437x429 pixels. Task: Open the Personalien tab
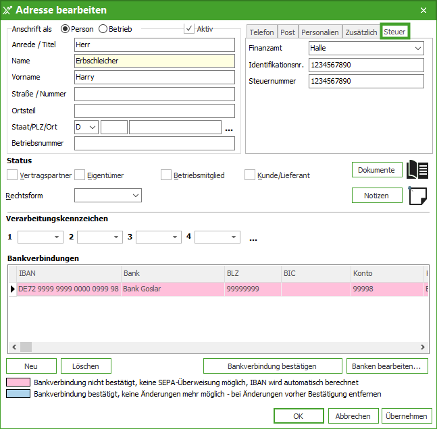click(319, 32)
